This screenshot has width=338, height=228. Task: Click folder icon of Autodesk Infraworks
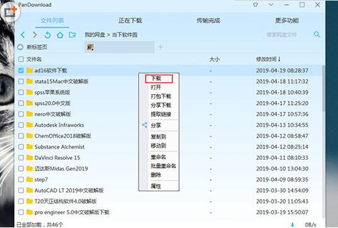pyautogui.click(x=30, y=125)
